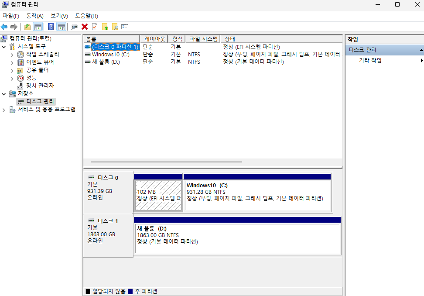The height and width of the screenshot is (296, 424).
Task: Click the checklist settings toolbar icon
Action: click(125, 27)
